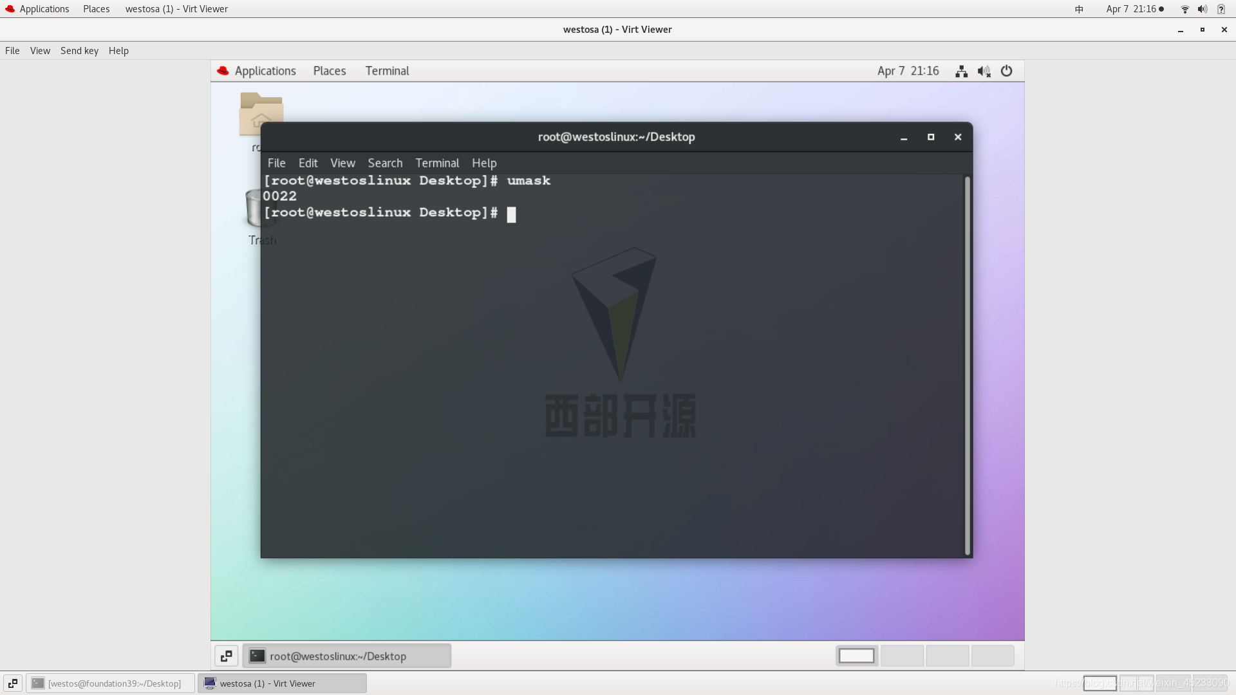Click the umask command text in terminal
The height and width of the screenshot is (695, 1236).
(x=529, y=181)
